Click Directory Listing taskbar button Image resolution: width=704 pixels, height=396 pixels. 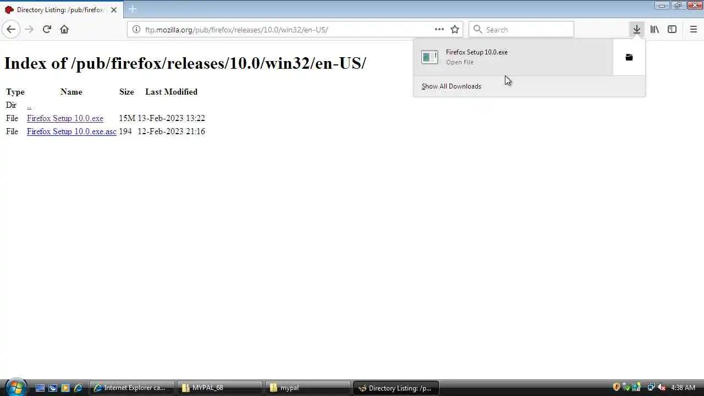[396, 388]
